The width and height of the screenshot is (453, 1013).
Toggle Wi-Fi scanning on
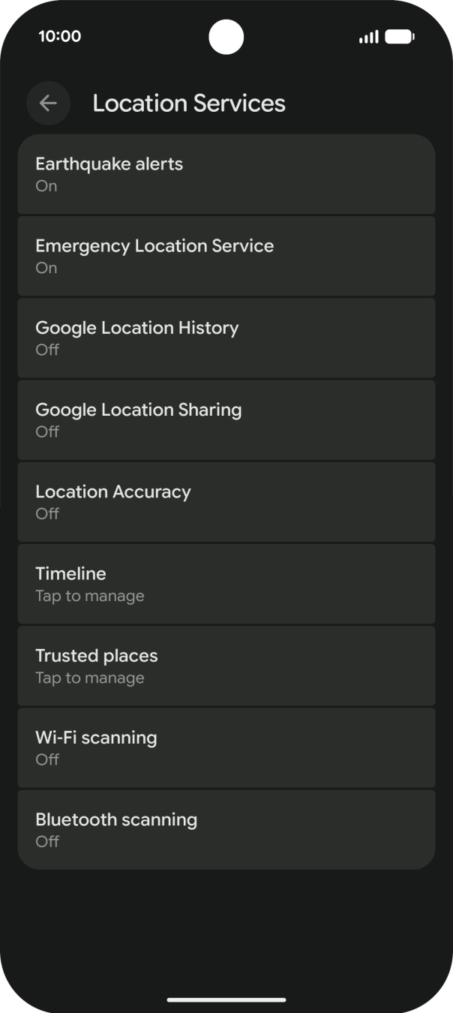click(x=226, y=747)
